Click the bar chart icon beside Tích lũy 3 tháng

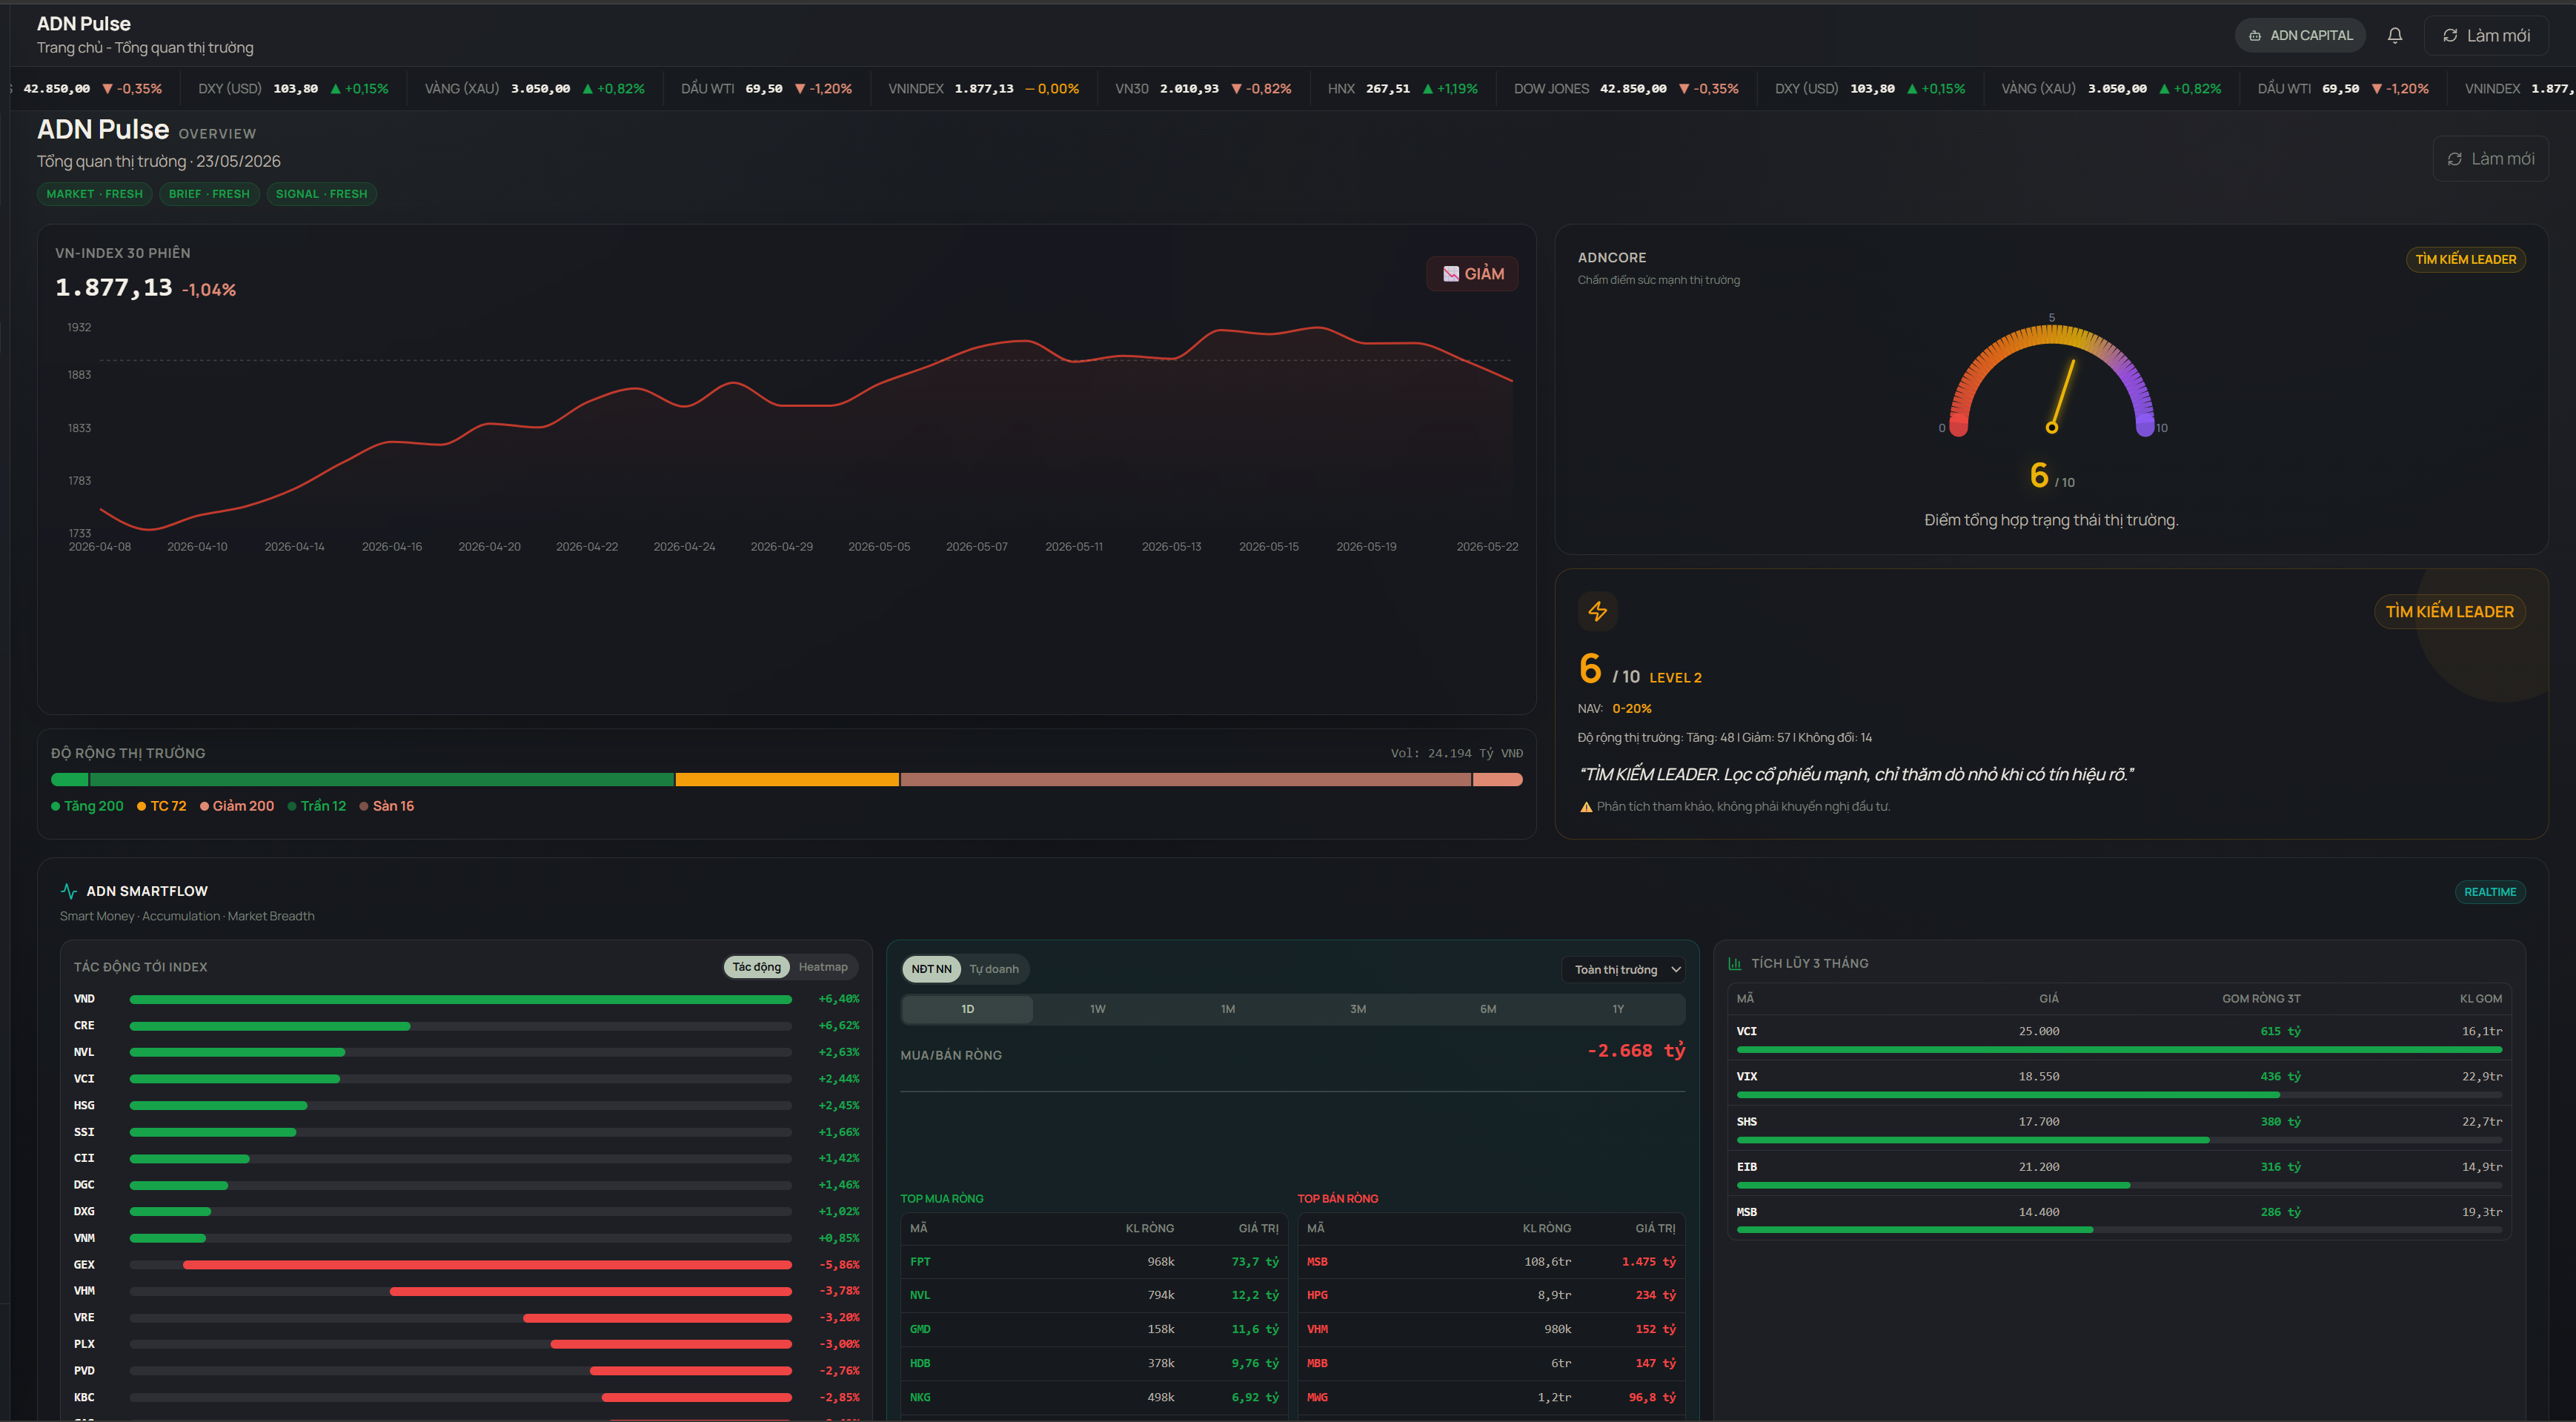click(1735, 963)
